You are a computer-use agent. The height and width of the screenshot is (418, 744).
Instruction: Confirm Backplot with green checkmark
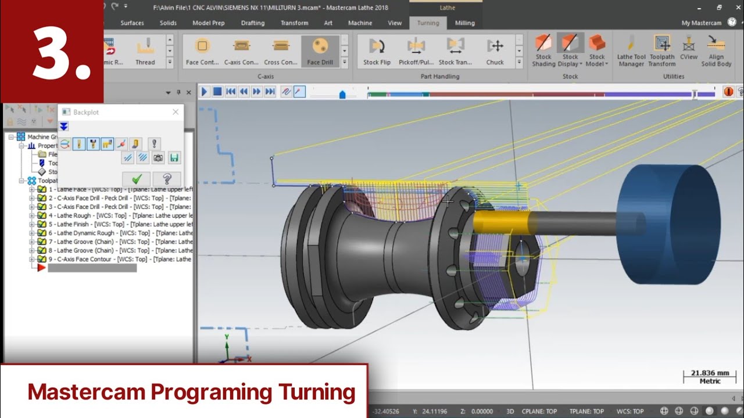tap(137, 179)
